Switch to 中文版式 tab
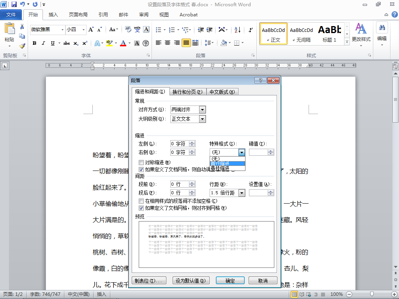 (x=222, y=92)
